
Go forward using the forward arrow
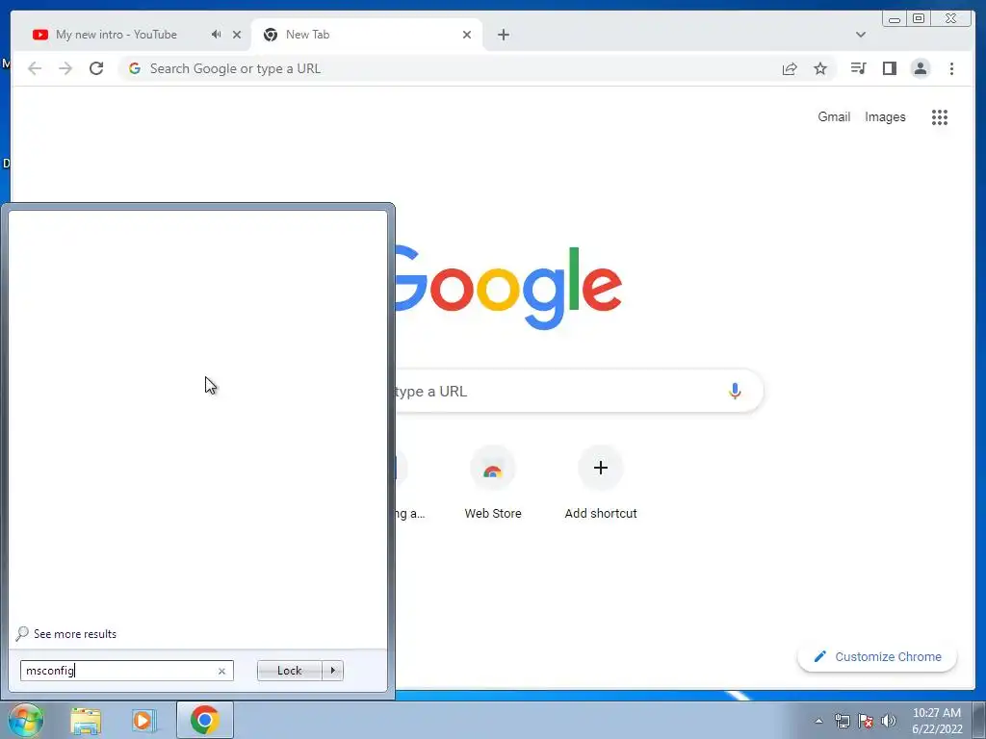[65, 68]
